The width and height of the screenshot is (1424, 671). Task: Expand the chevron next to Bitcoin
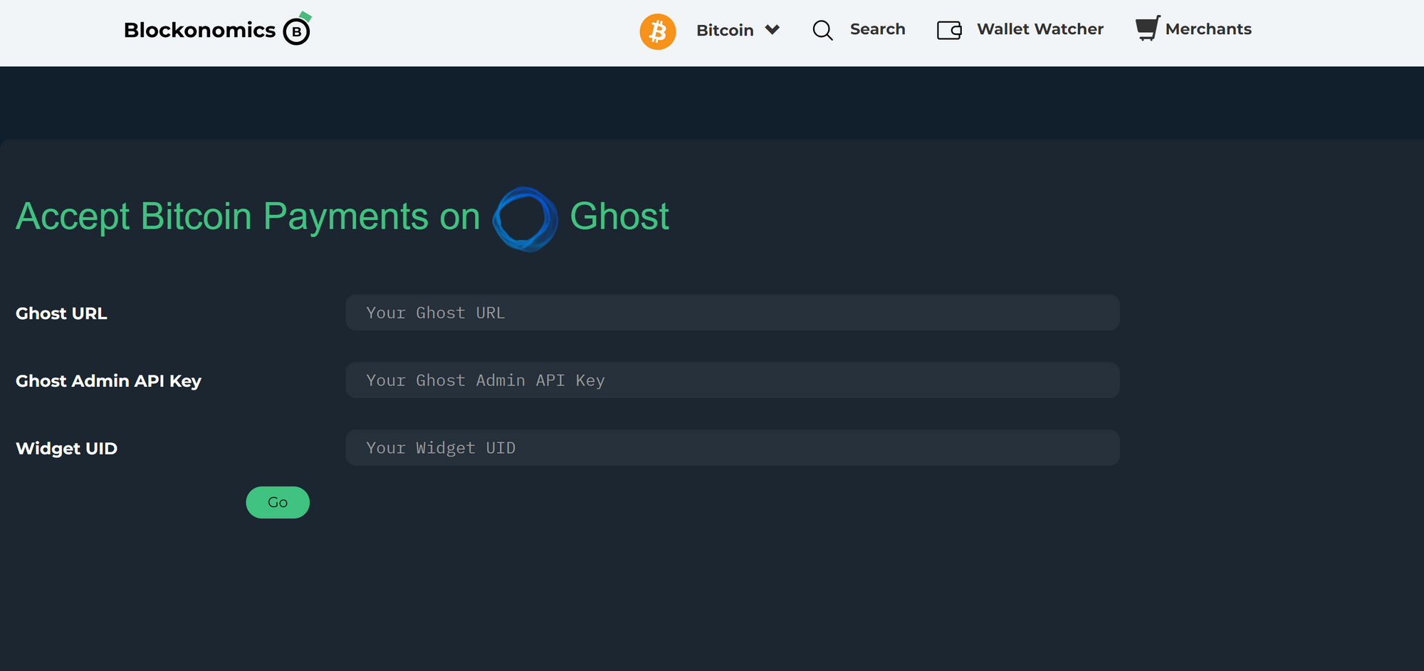pyautogui.click(x=773, y=30)
